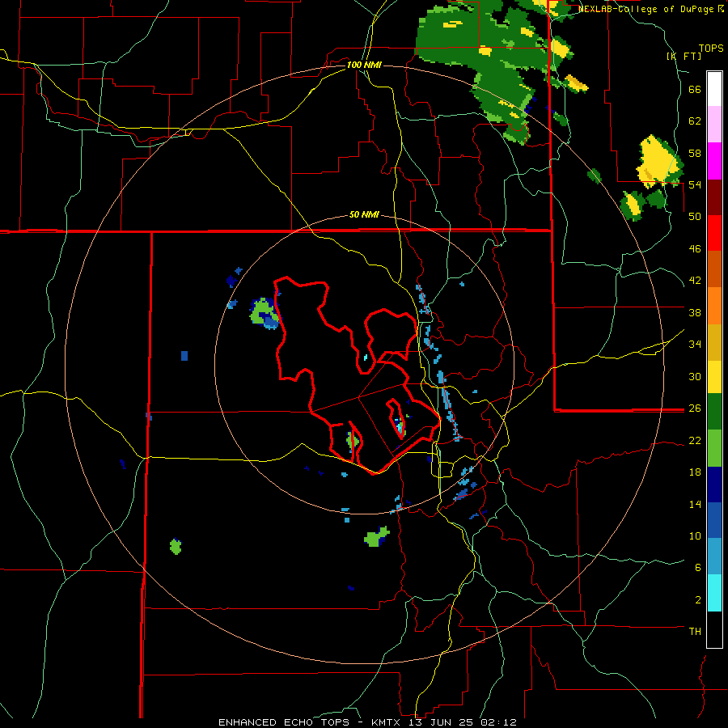This screenshot has height=728, width=728.
Task: Click the ENHANCED ECHO TOPS caption text
Action: 284,722
